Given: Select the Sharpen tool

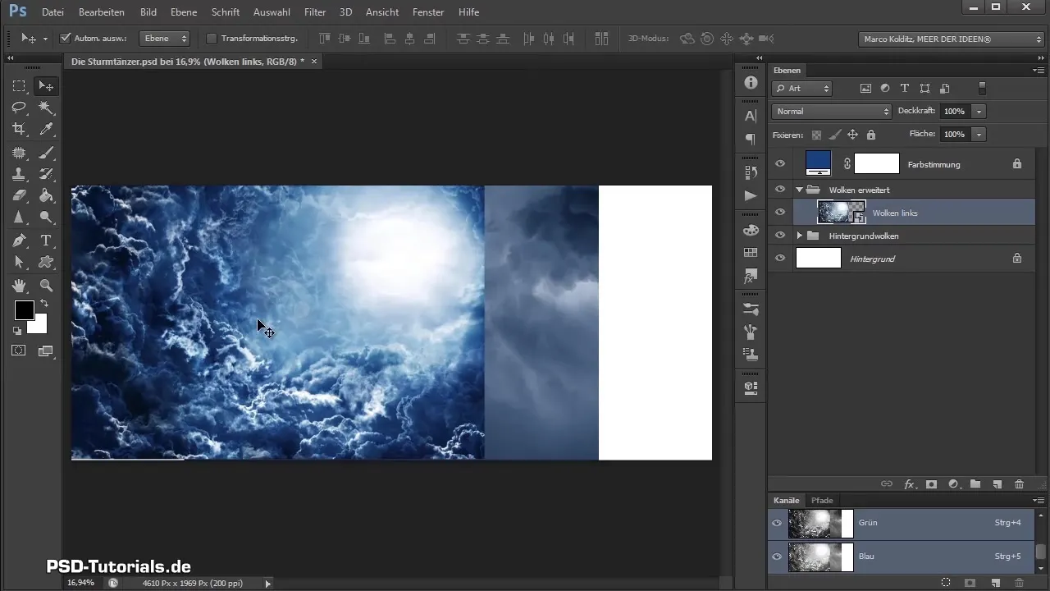Looking at the screenshot, I should click(19, 218).
